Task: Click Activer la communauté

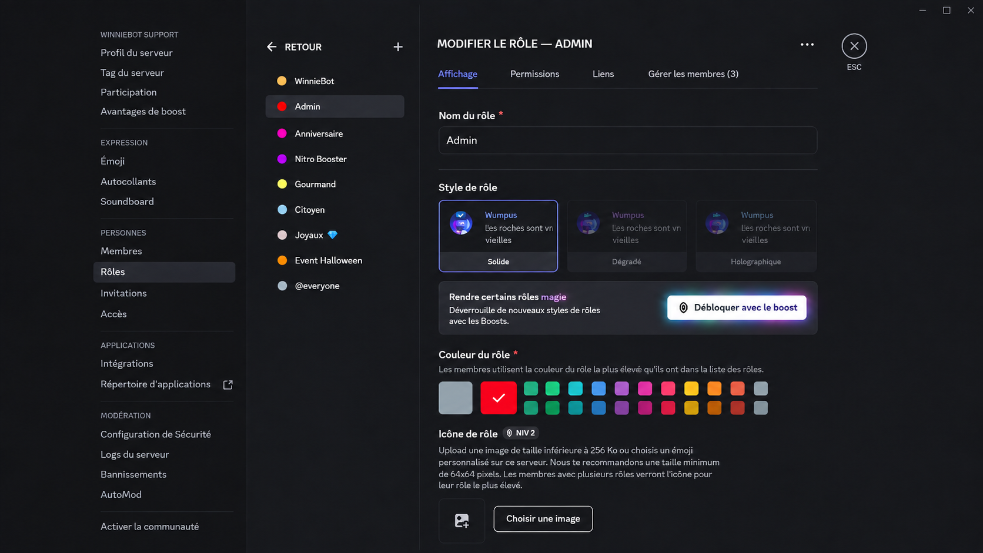Action: coord(149,527)
